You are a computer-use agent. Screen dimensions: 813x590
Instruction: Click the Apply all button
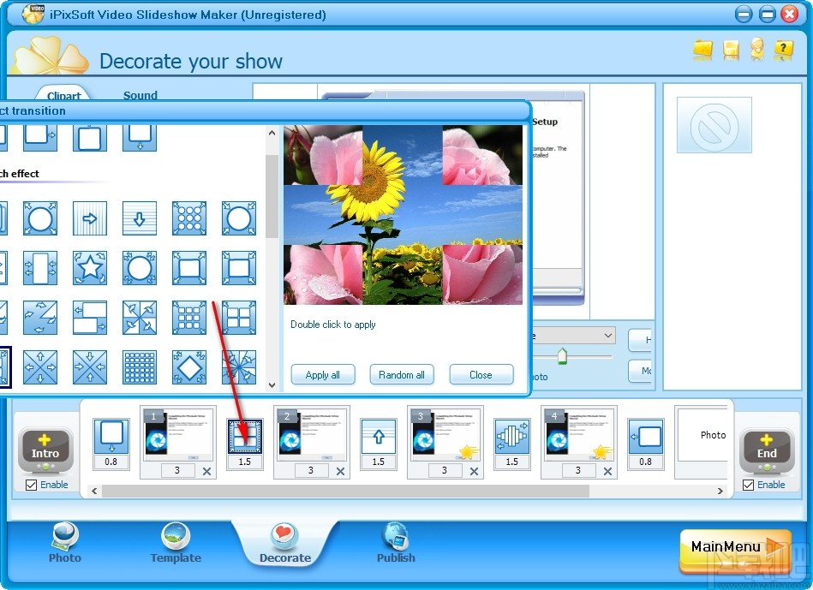pyautogui.click(x=323, y=374)
